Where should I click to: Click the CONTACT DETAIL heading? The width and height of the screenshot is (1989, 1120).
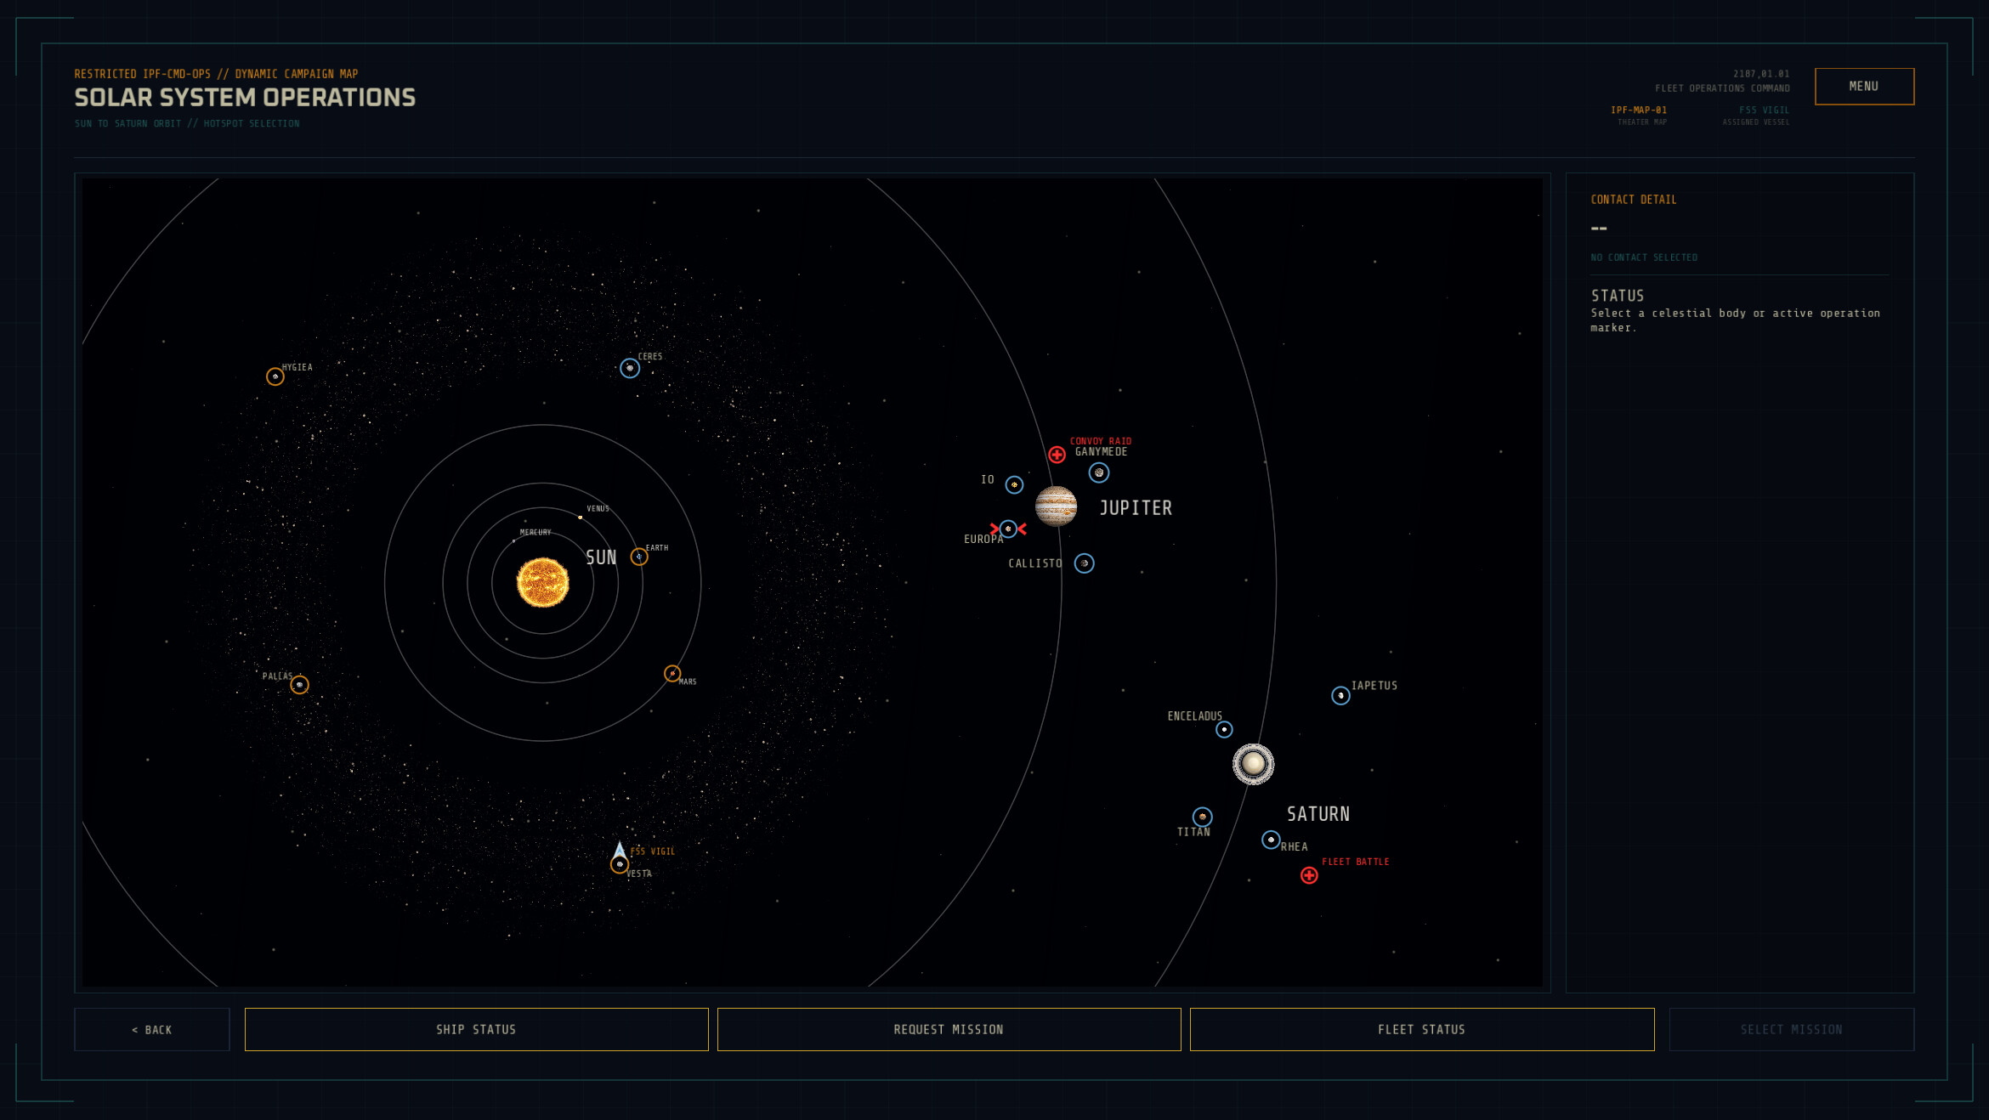[x=1634, y=200]
